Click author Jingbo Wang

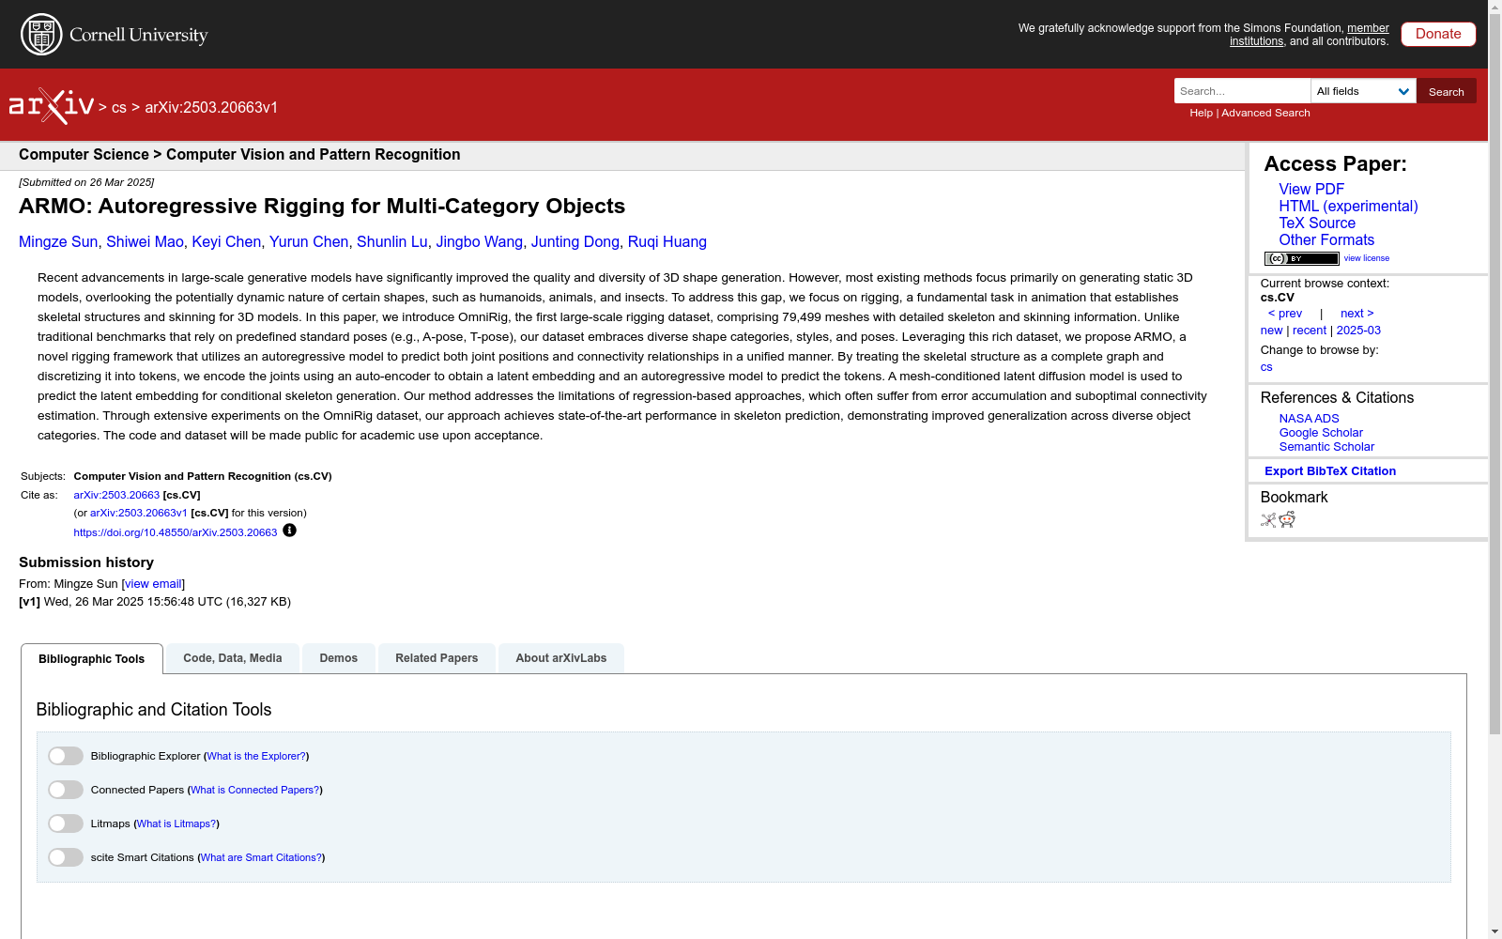coord(479,242)
